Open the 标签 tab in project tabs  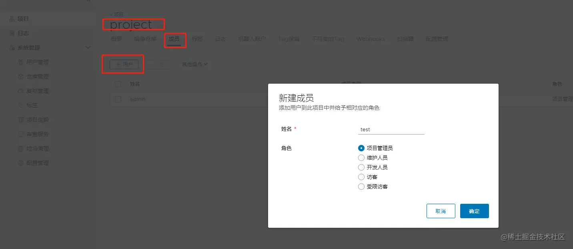pyautogui.click(x=197, y=39)
